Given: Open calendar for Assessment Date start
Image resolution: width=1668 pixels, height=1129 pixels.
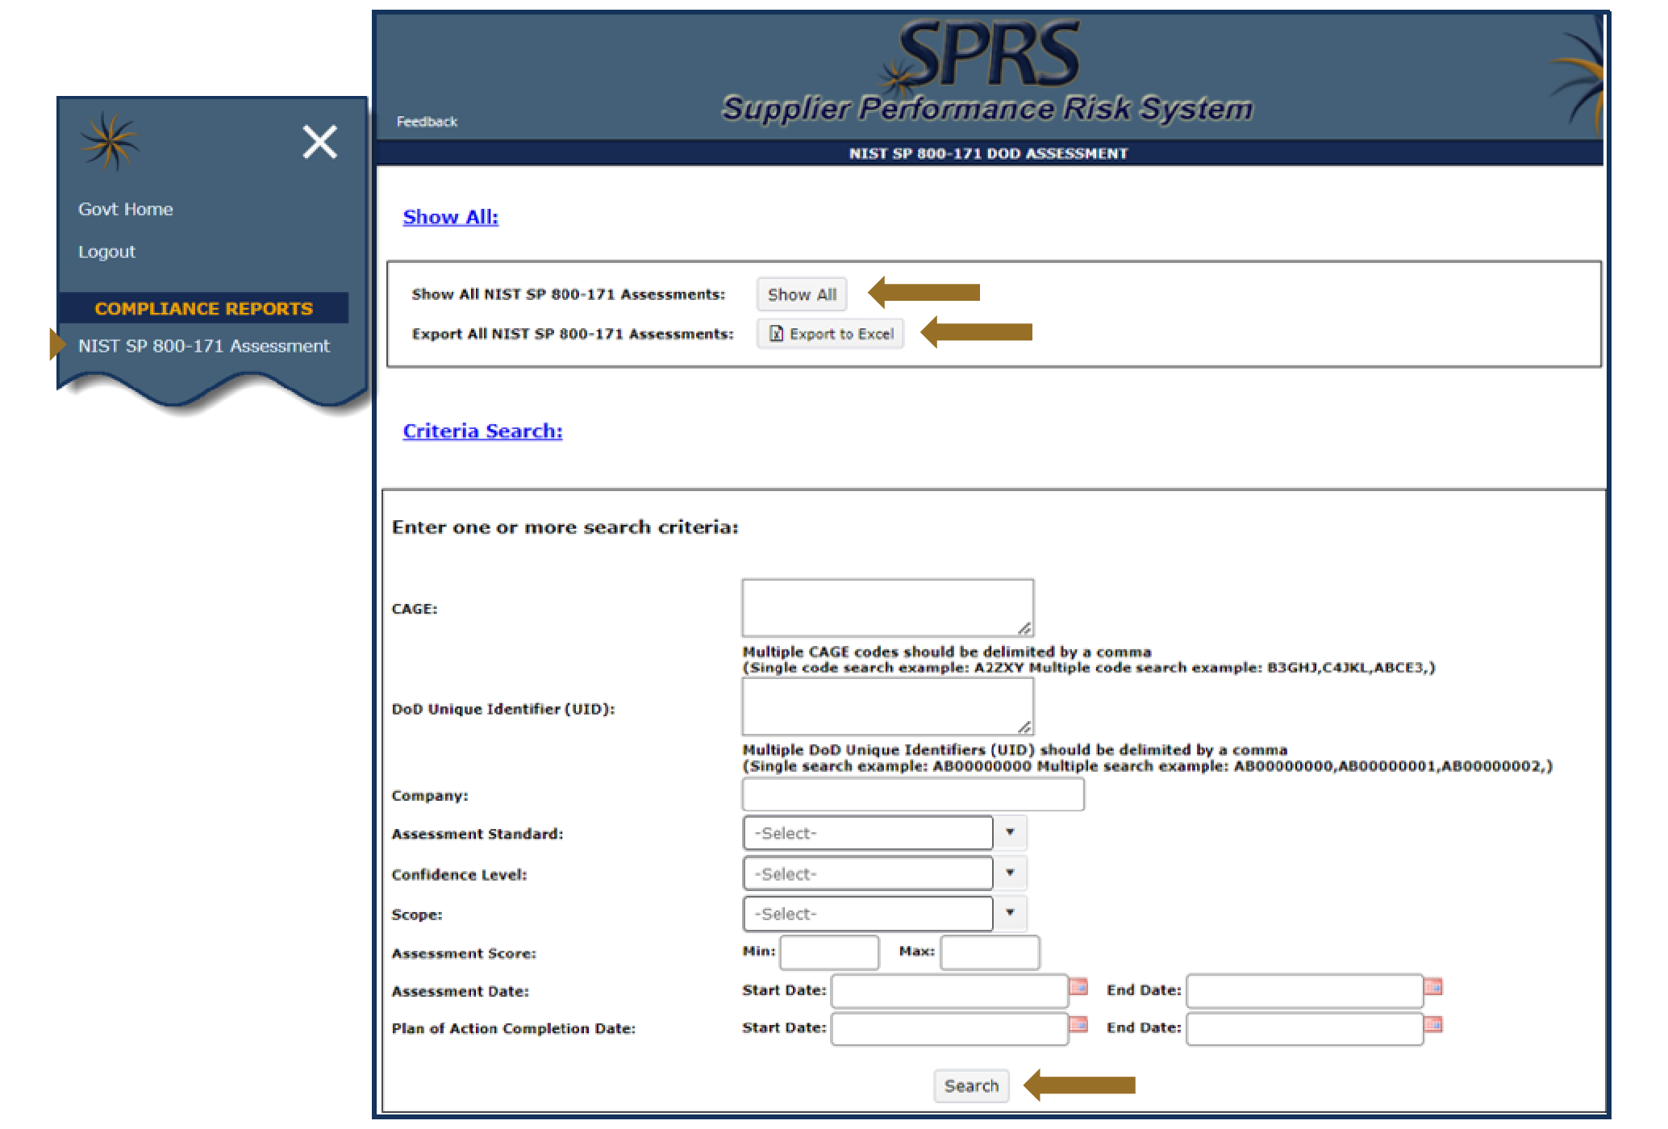Looking at the screenshot, I should (x=1078, y=986).
